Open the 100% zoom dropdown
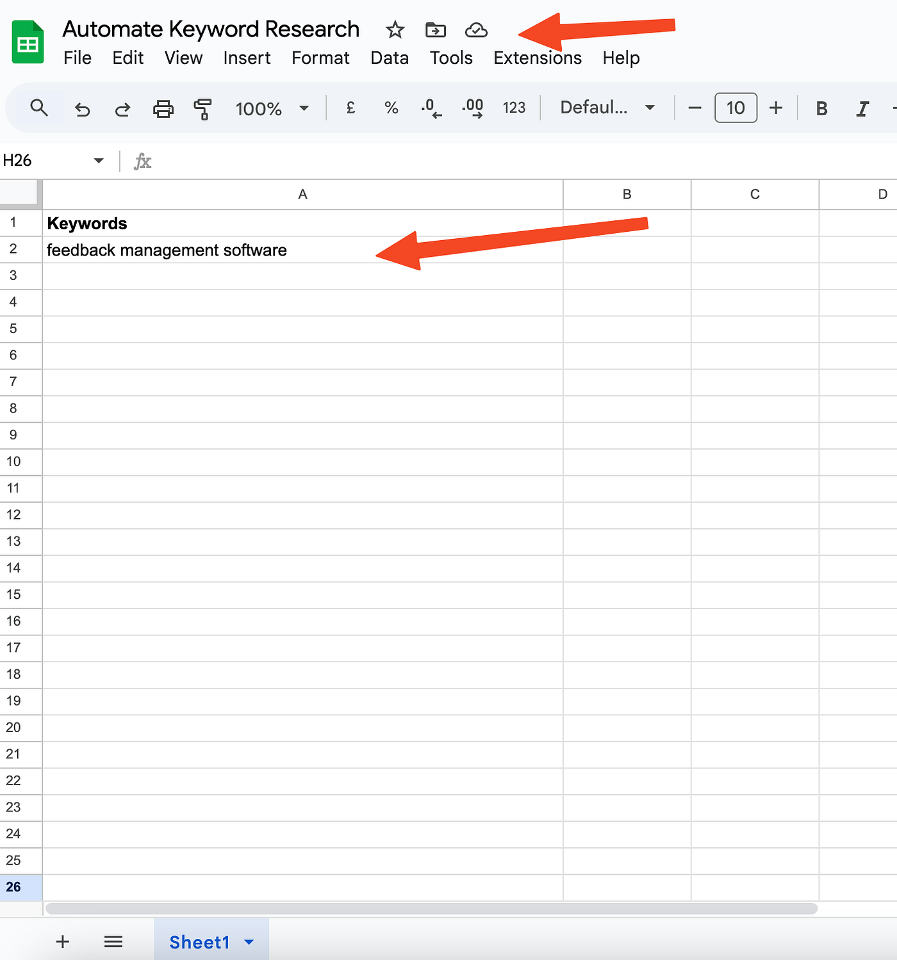The width and height of the screenshot is (897, 960). click(x=272, y=108)
